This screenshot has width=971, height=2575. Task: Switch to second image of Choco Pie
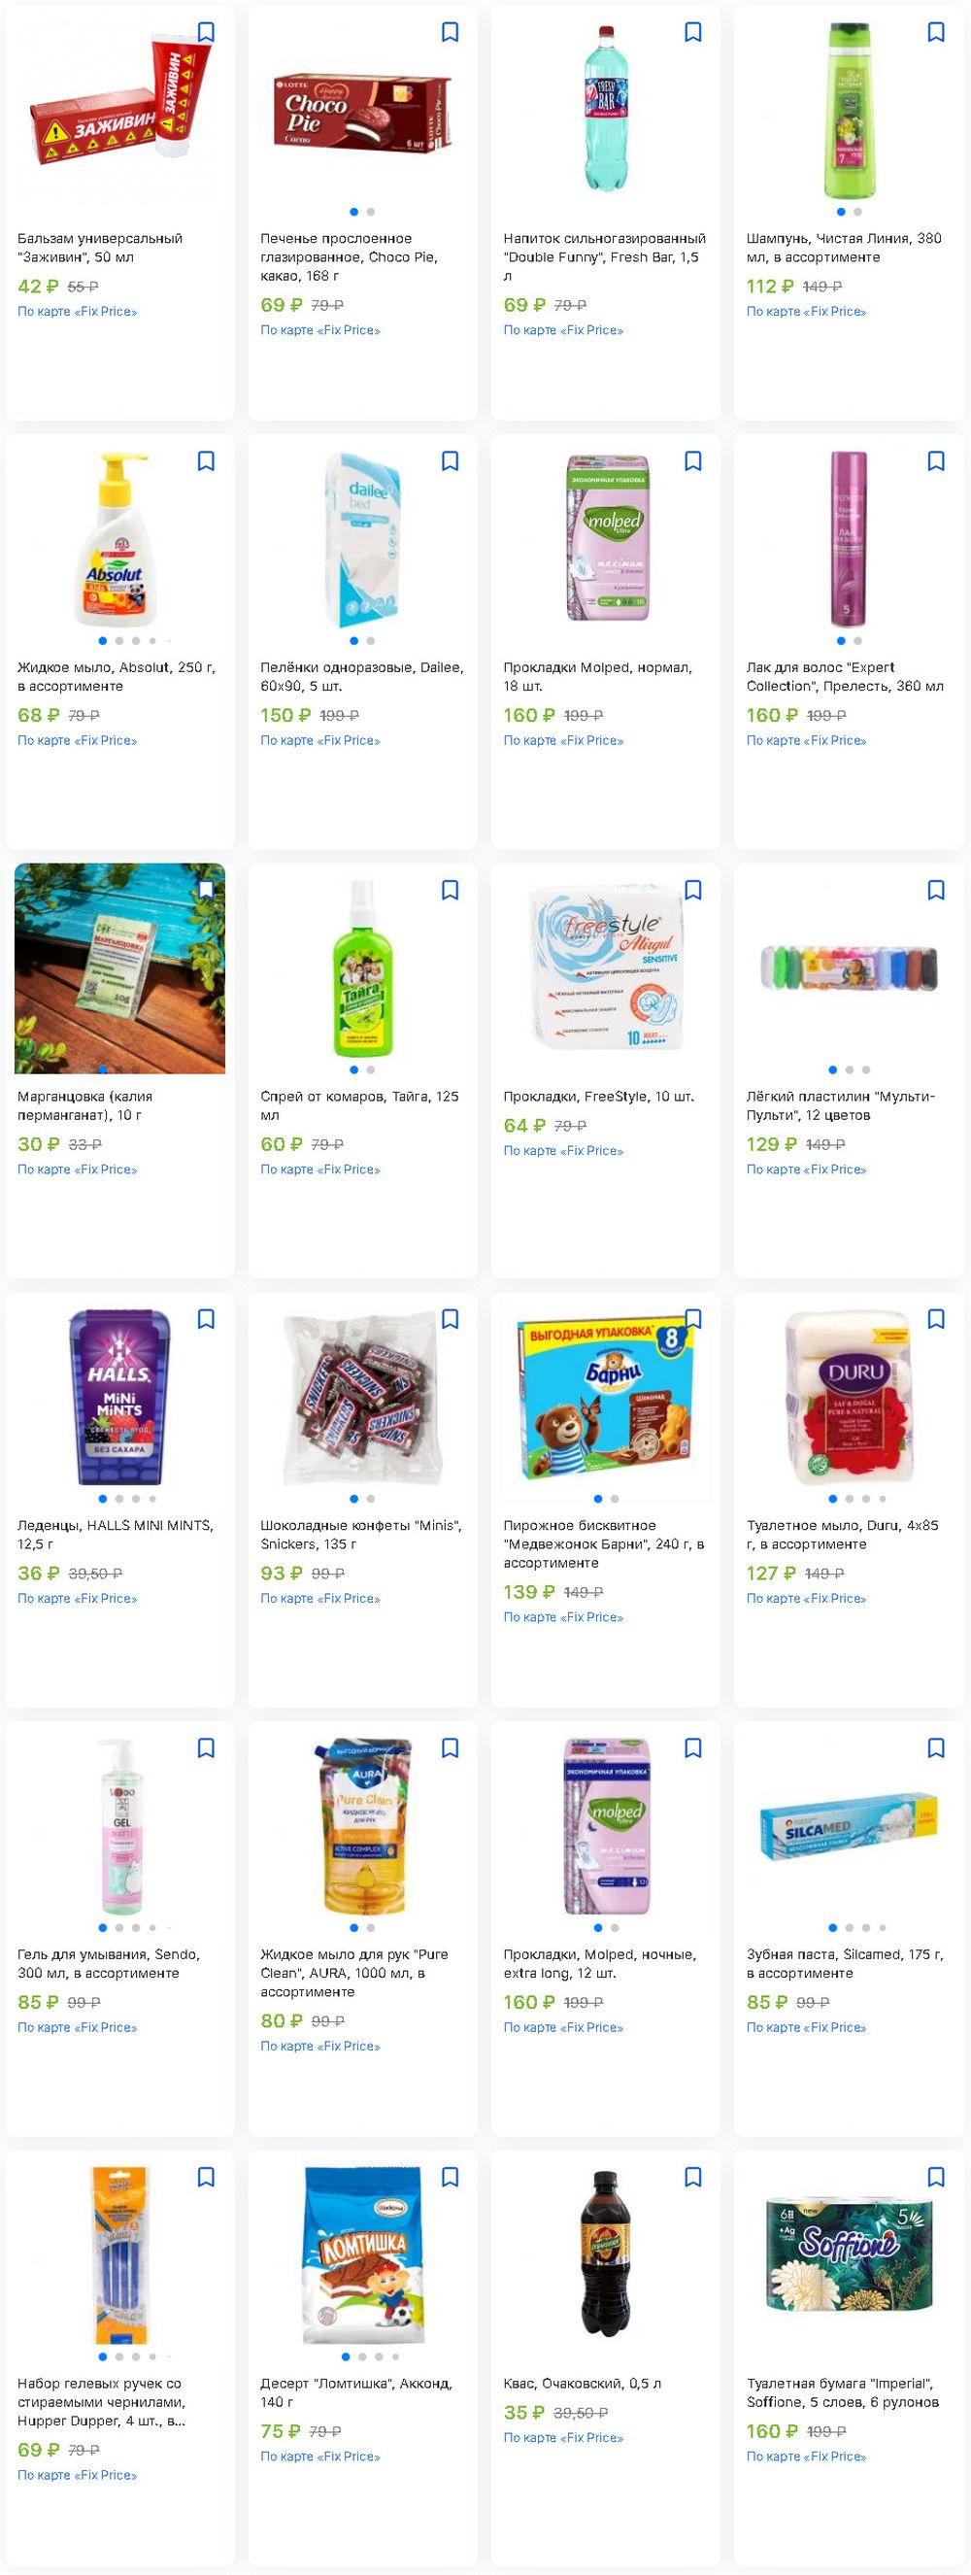(371, 212)
